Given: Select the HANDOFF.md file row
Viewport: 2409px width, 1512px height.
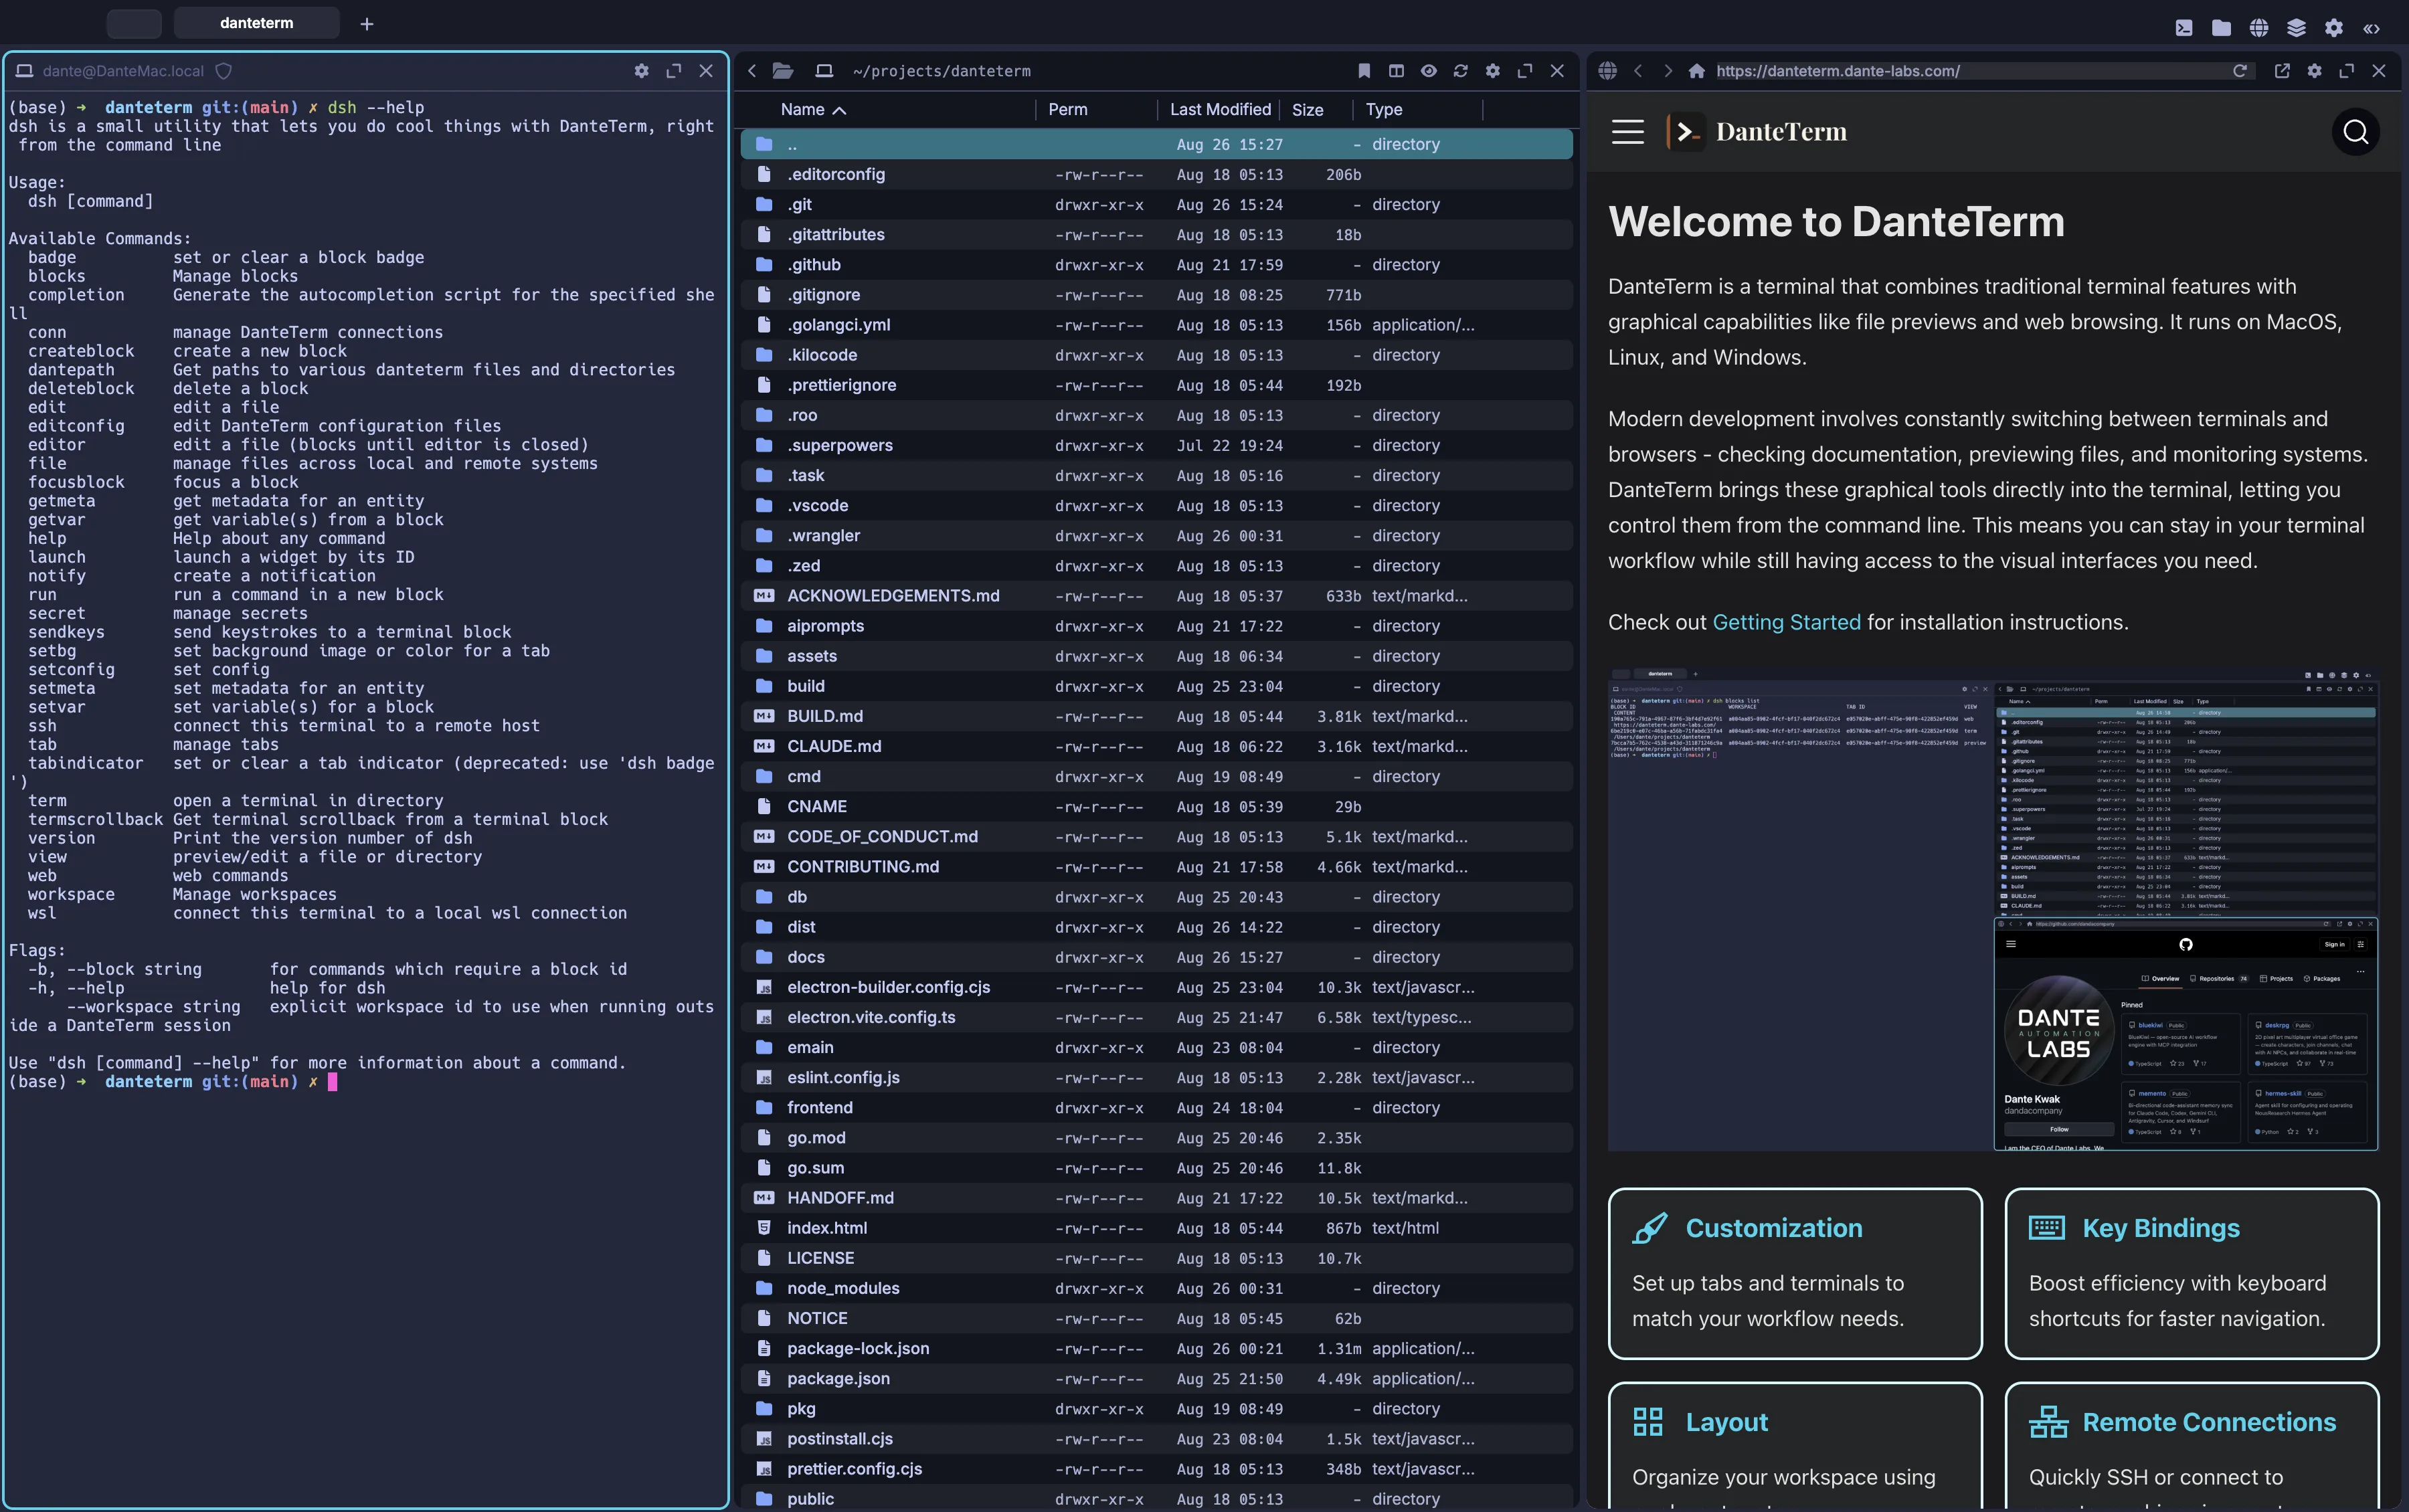Looking at the screenshot, I should (x=1156, y=1197).
